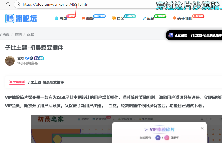This screenshot has width=222, height=143.
Task: Click the 首页 breadcrumb link
Action: coord(5,34)
